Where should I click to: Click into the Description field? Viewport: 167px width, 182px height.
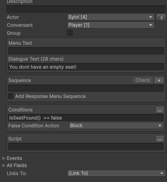[x=86, y=9]
